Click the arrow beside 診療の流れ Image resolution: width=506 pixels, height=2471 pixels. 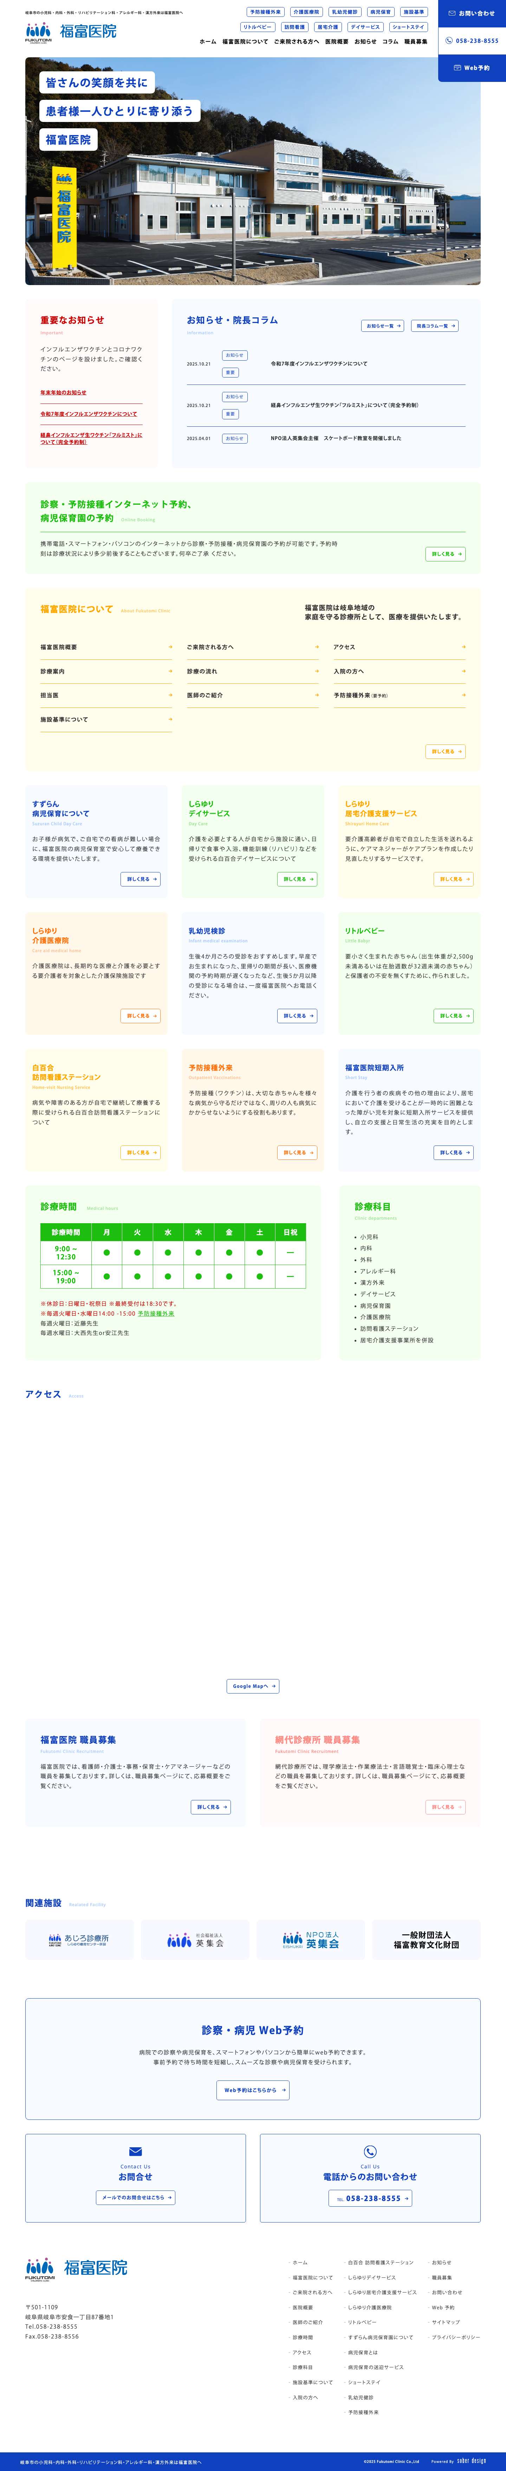point(317,671)
